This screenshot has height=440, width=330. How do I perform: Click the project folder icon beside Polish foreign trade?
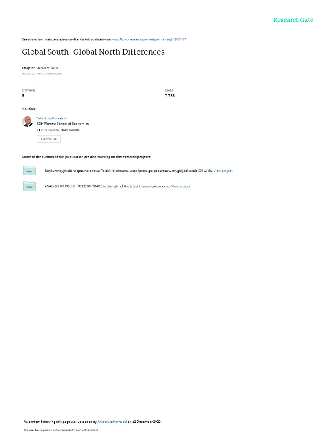tap(29, 186)
